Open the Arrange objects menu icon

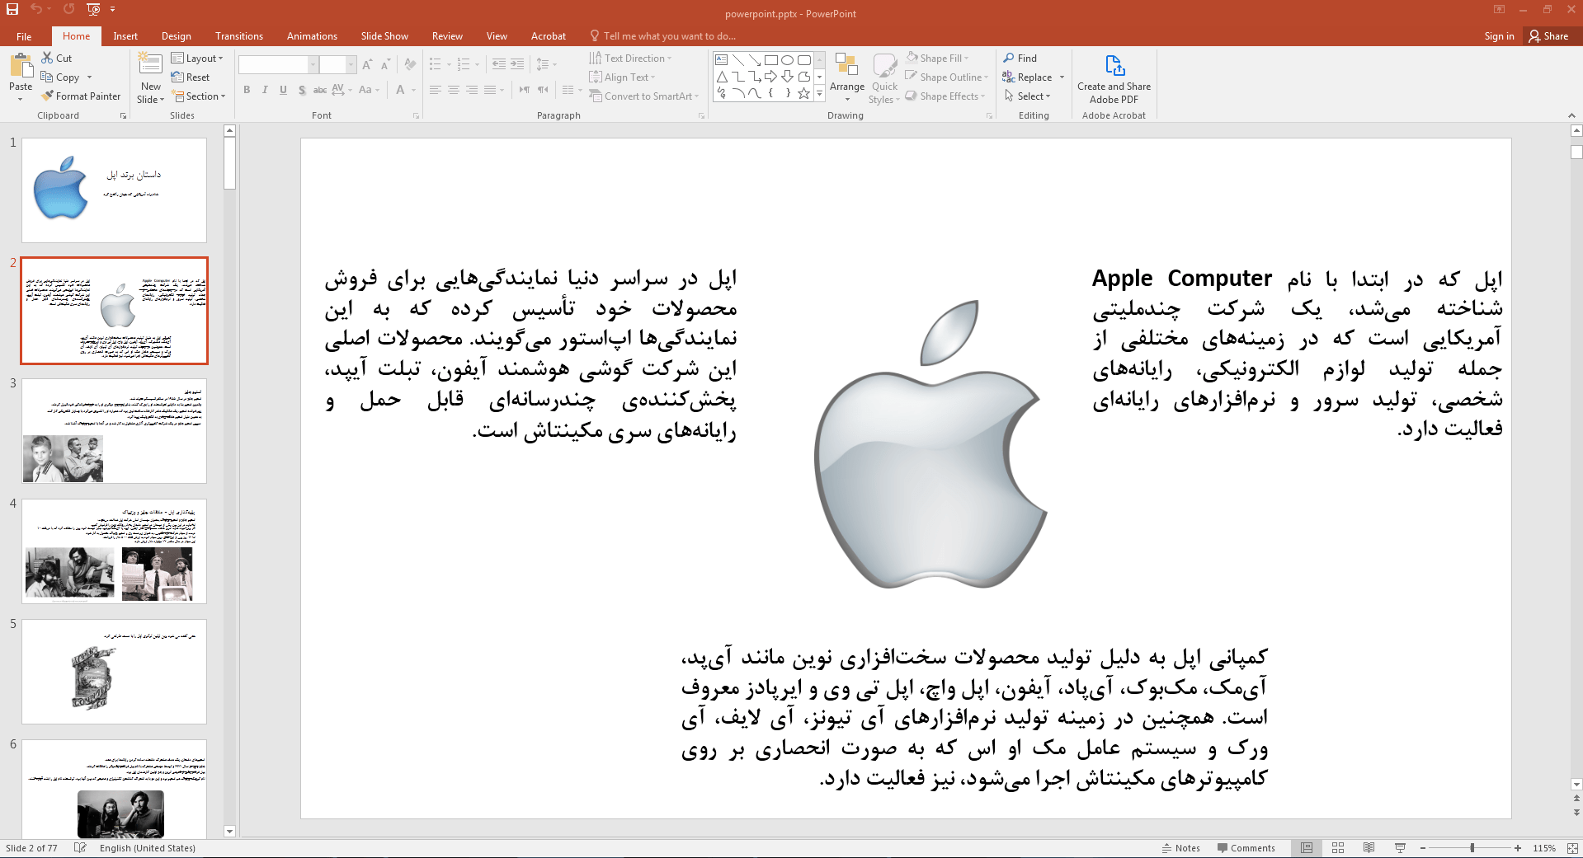(846, 66)
